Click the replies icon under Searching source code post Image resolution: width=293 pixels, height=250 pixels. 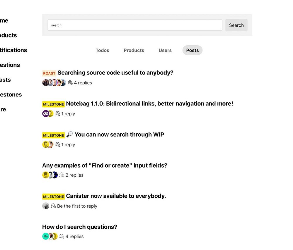(x=70, y=83)
